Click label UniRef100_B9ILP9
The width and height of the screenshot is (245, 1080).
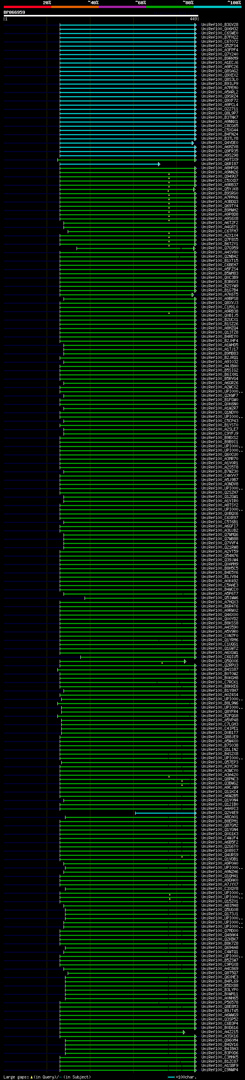pos(219,84)
